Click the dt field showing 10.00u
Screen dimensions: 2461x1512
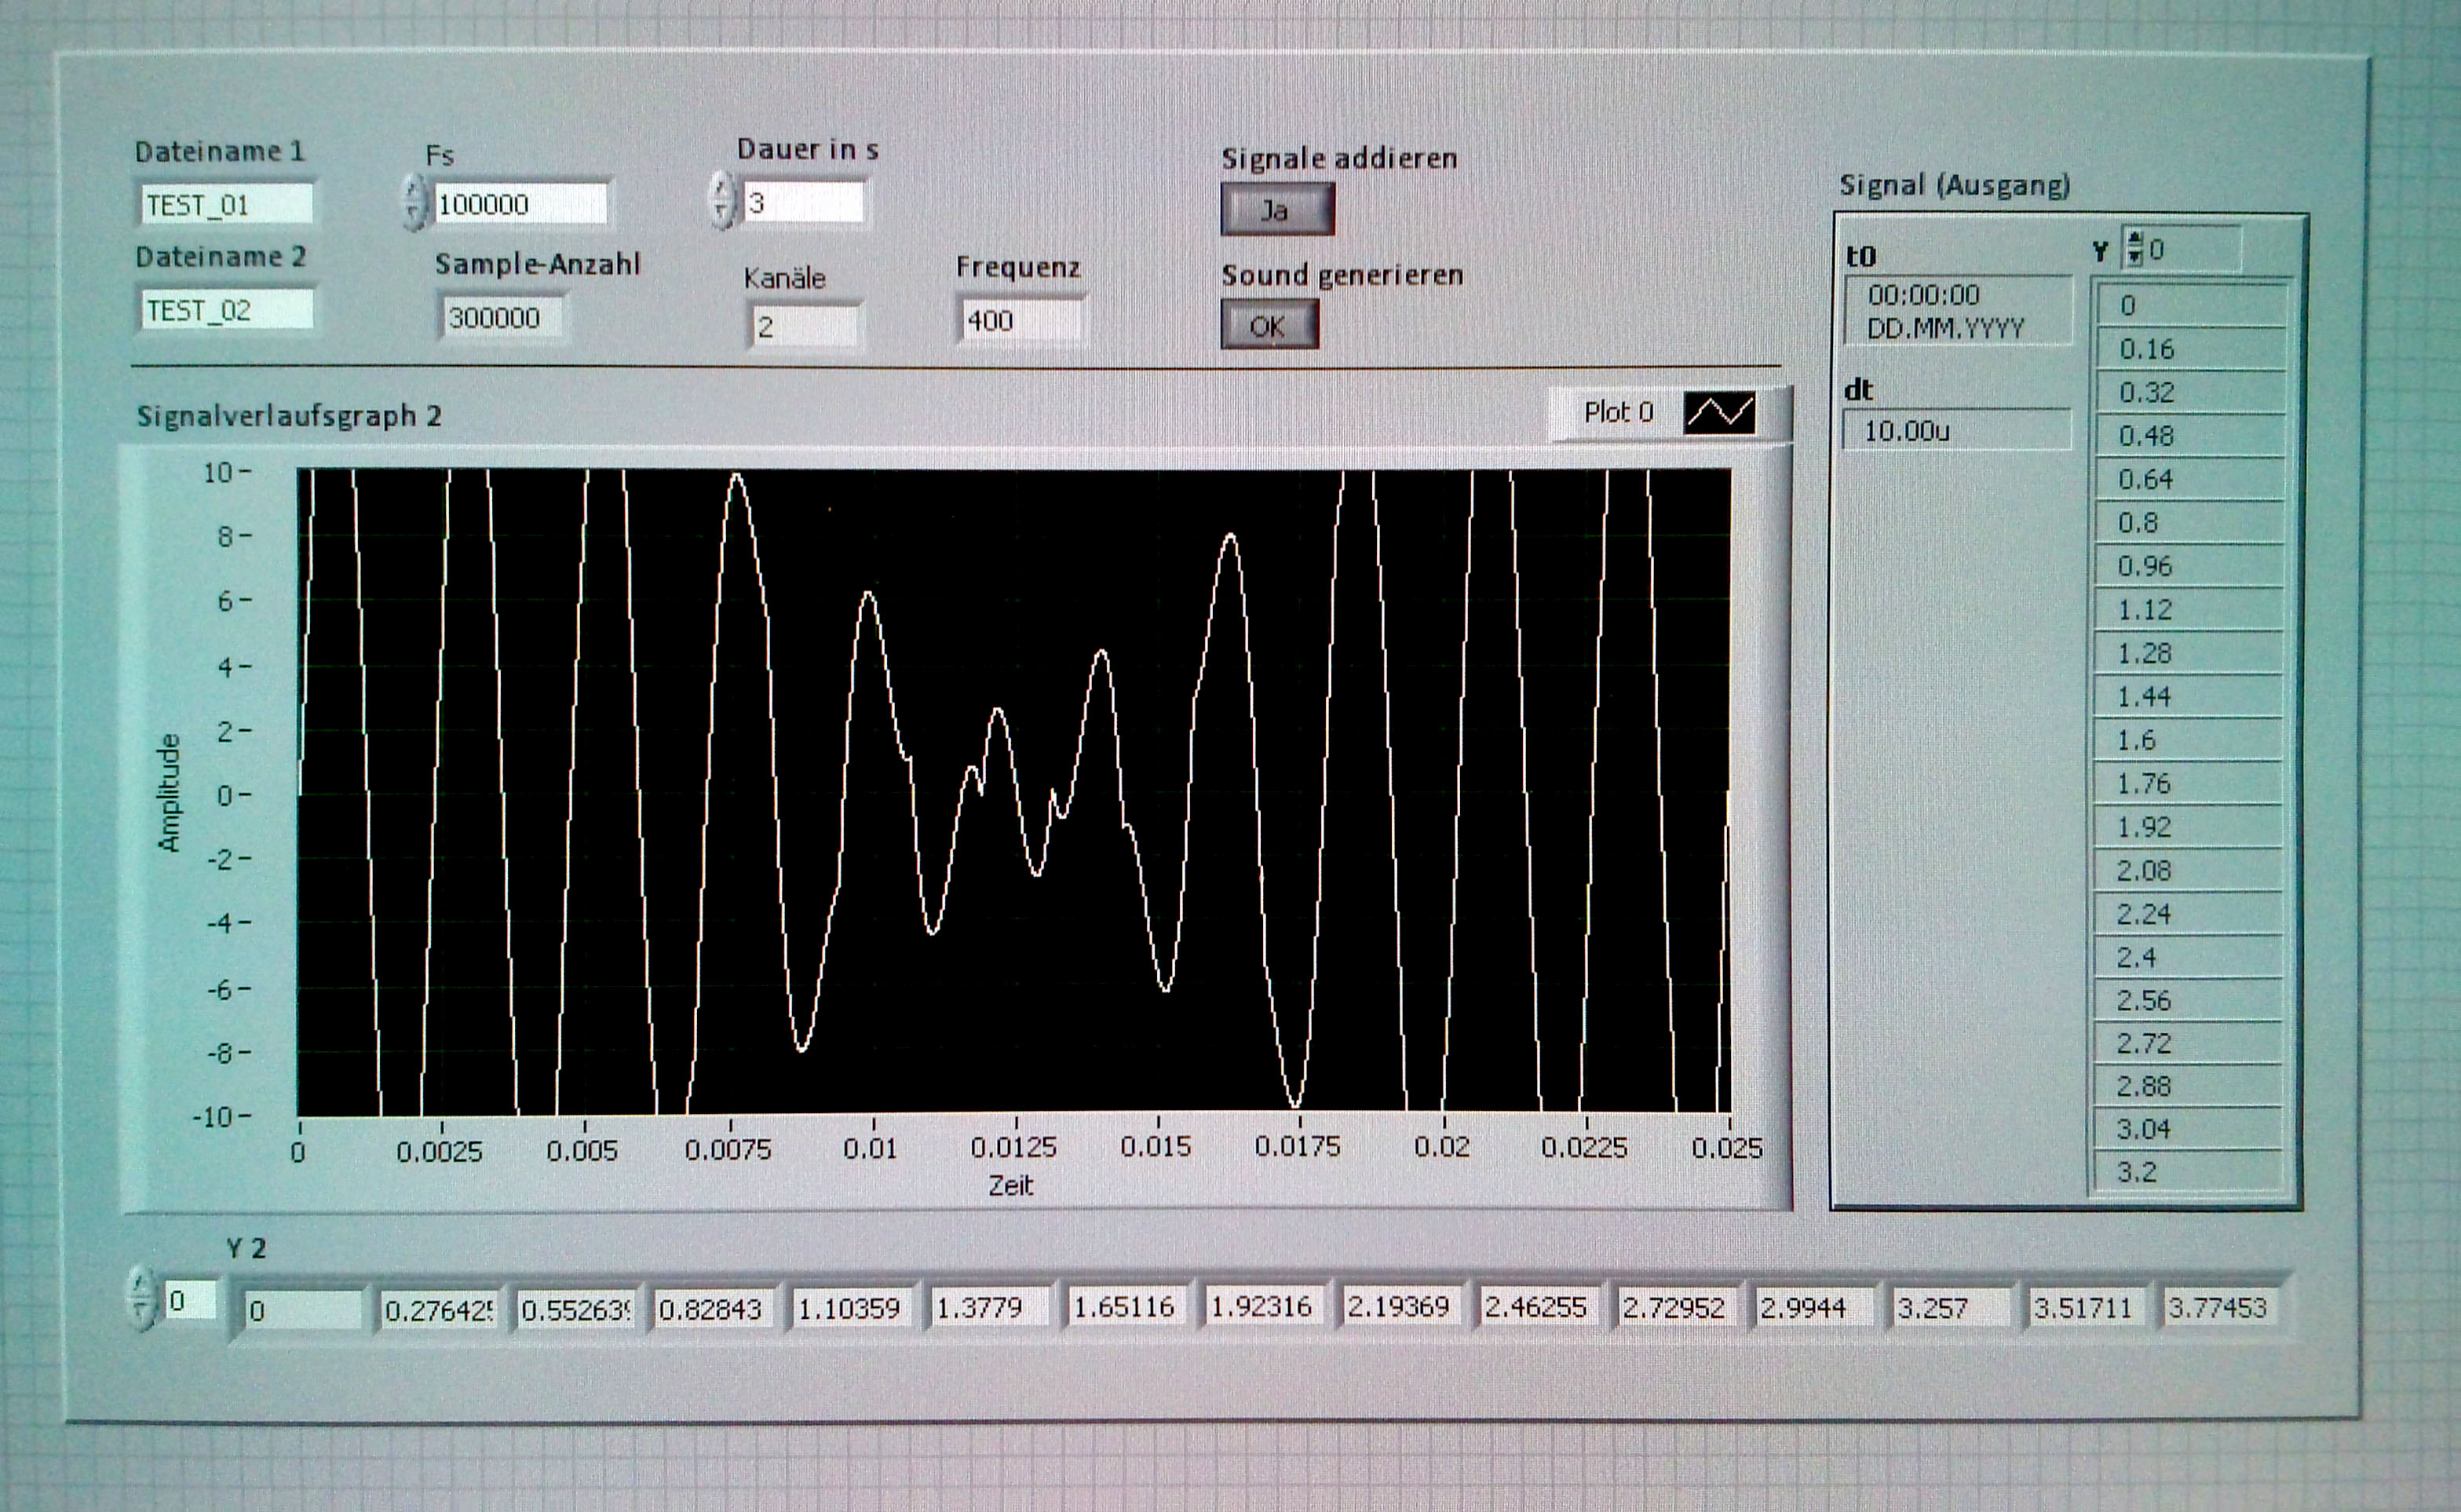(x=1954, y=431)
